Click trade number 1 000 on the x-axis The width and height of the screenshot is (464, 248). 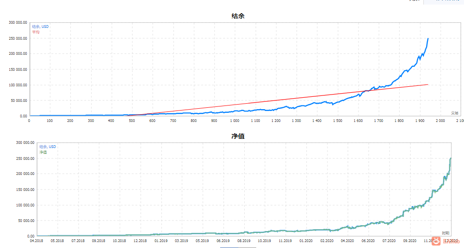point(235,121)
